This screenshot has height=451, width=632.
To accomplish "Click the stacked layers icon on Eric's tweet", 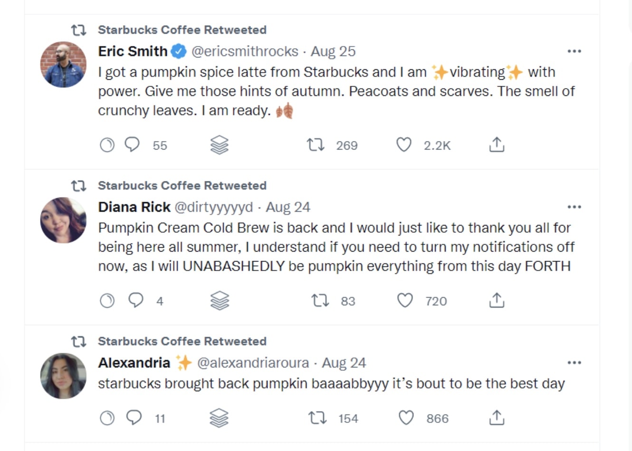I will [219, 145].
